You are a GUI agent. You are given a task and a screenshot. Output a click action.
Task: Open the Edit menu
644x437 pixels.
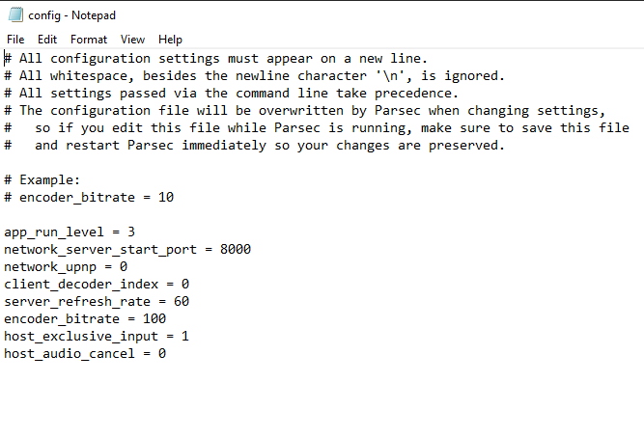(47, 40)
